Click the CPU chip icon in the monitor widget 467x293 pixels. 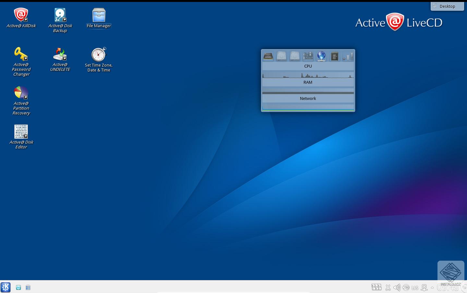334,56
